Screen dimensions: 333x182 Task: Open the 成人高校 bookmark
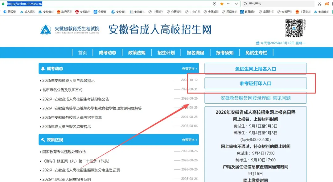pos(28,12)
